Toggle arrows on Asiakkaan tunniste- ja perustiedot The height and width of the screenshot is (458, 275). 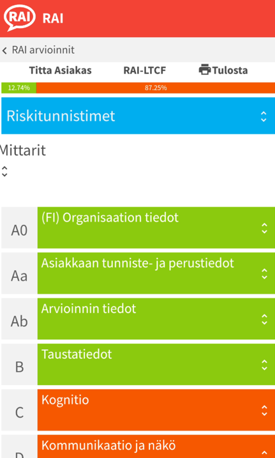pyautogui.click(x=264, y=273)
